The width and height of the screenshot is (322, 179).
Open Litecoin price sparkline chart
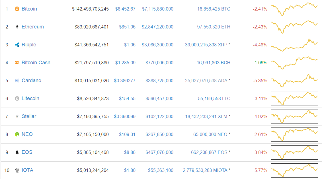[294, 99]
